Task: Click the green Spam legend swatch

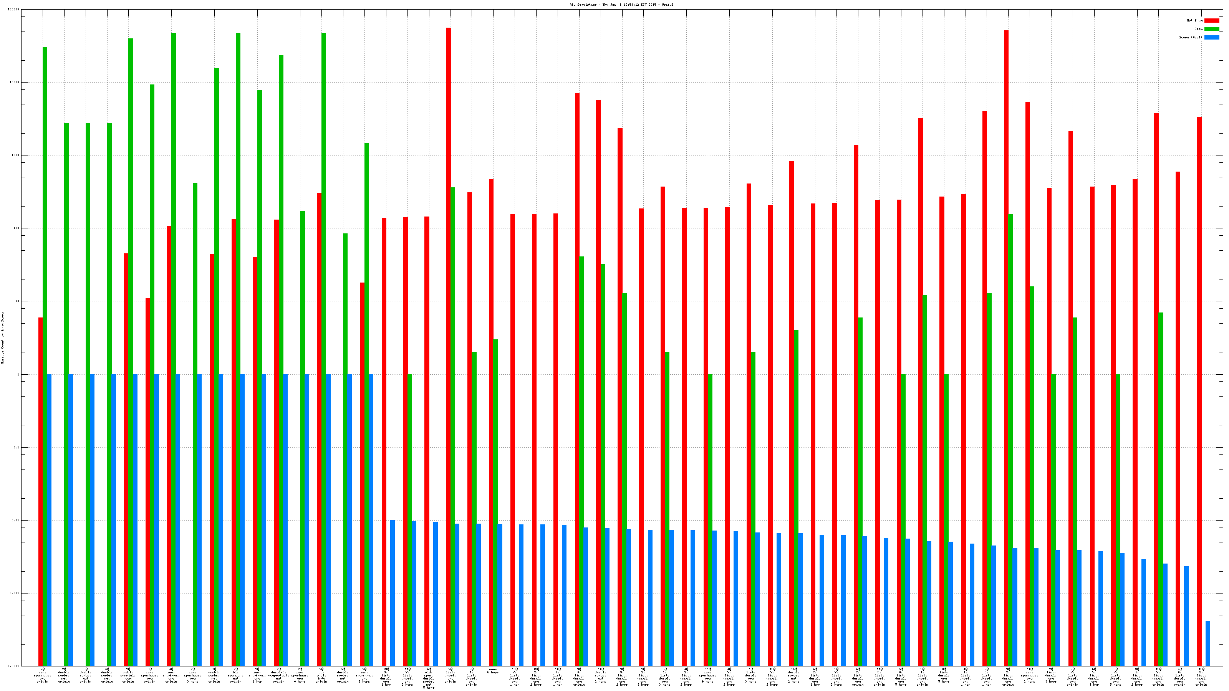Action: (x=1211, y=29)
